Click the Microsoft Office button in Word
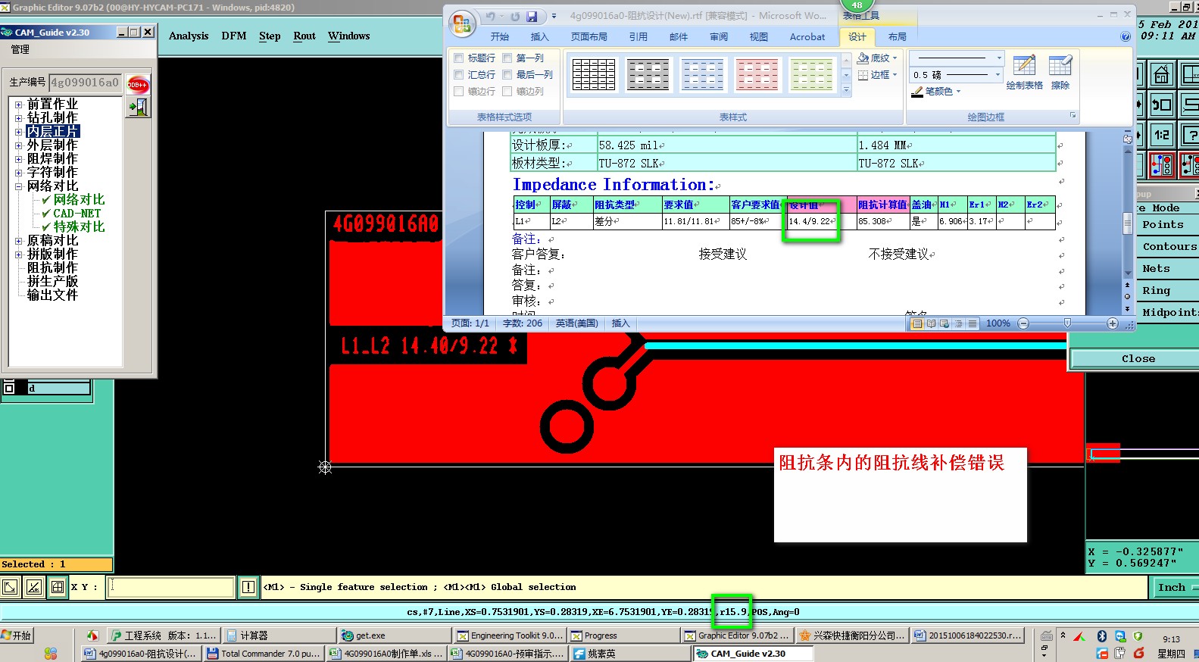The height and width of the screenshot is (662, 1199). tap(461, 23)
